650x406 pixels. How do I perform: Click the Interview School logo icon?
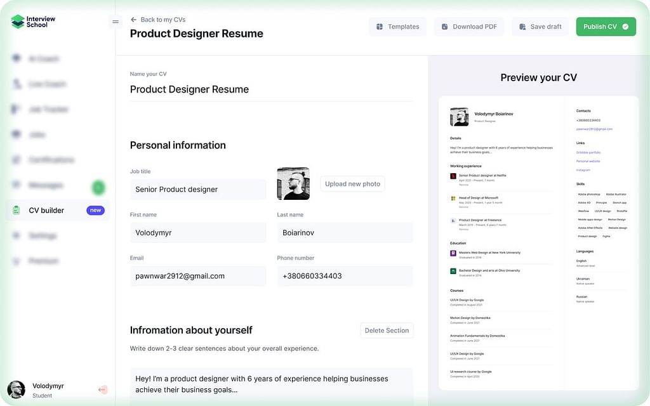(x=18, y=22)
